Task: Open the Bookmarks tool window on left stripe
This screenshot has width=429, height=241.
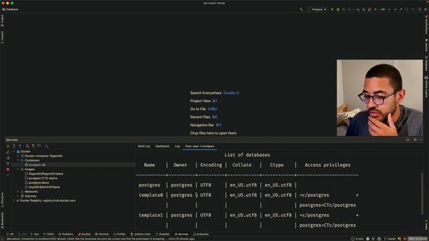Action: coord(2,220)
